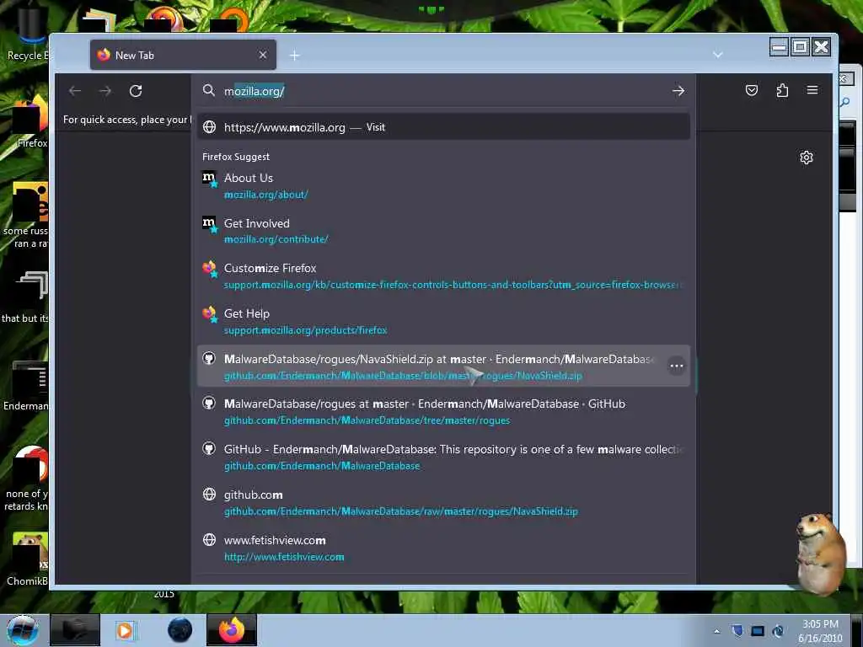
Task: Click the mozilla.org/about/ URL text
Action: point(265,195)
